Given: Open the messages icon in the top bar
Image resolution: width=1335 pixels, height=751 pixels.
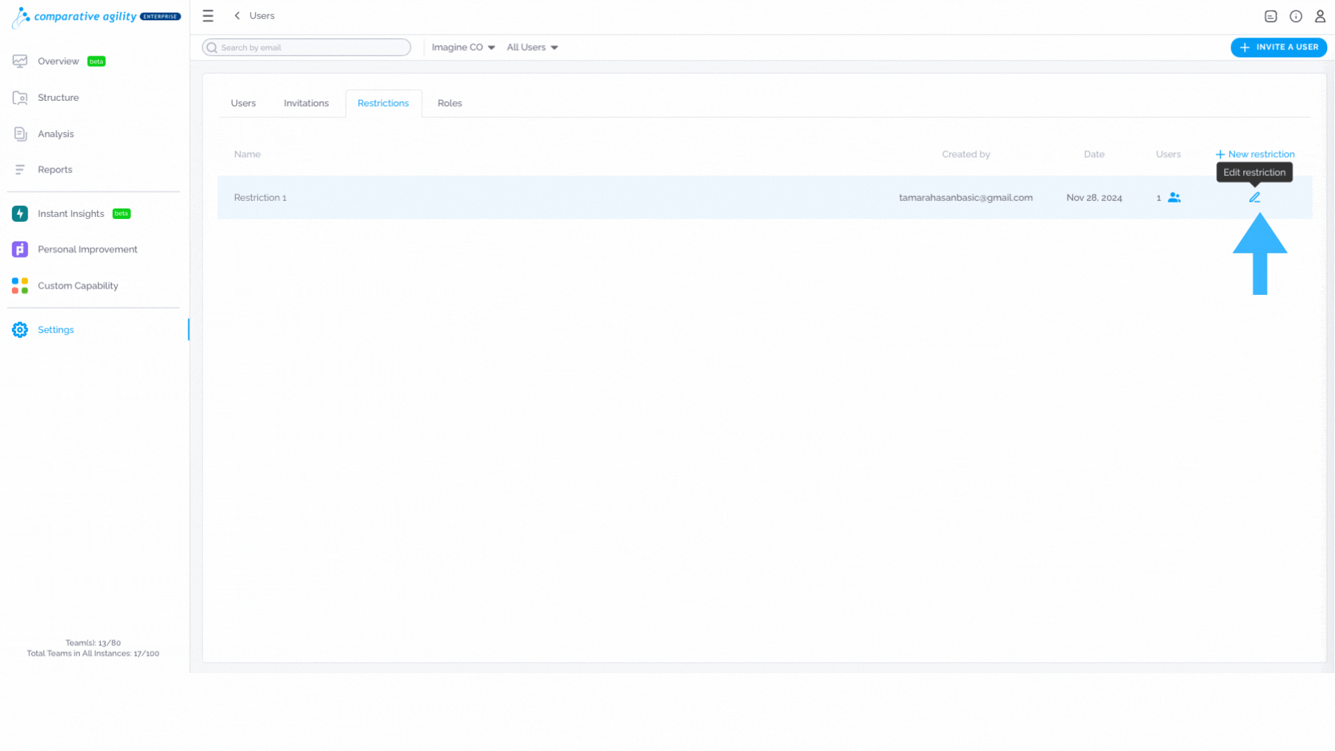Looking at the screenshot, I should point(1270,16).
